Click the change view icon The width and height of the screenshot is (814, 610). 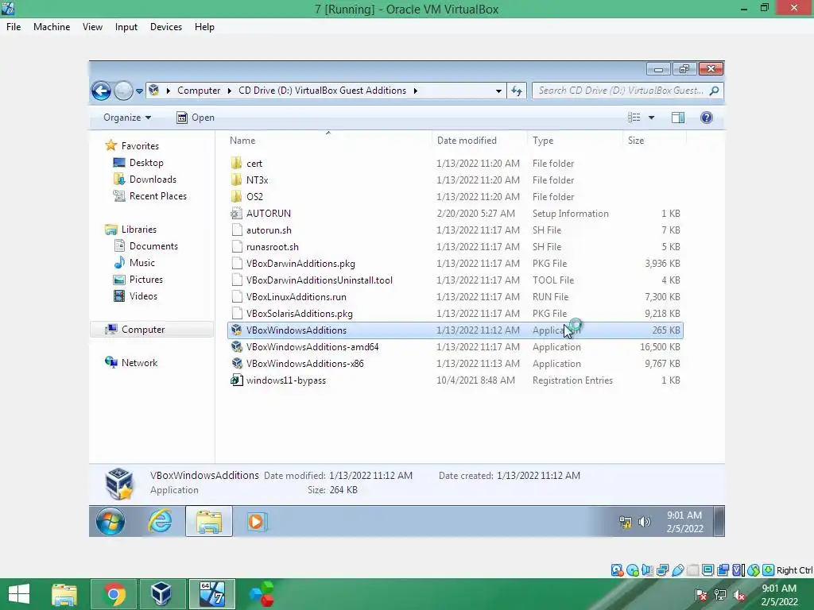(634, 118)
